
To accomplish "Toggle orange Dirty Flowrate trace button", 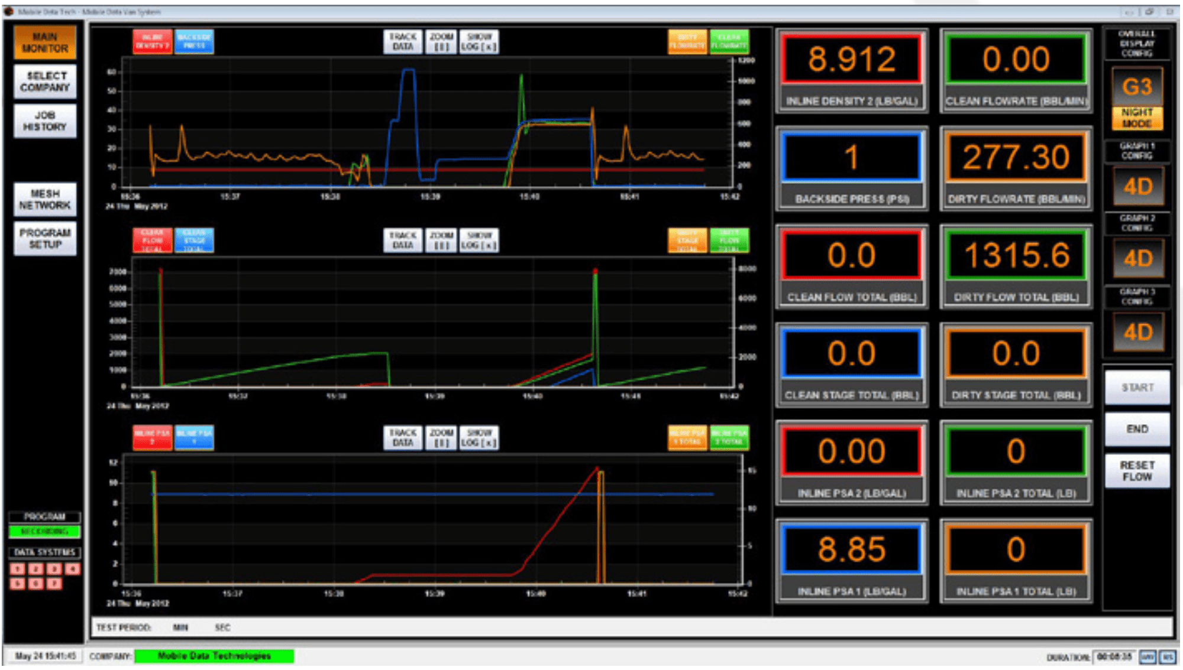I will point(687,42).
